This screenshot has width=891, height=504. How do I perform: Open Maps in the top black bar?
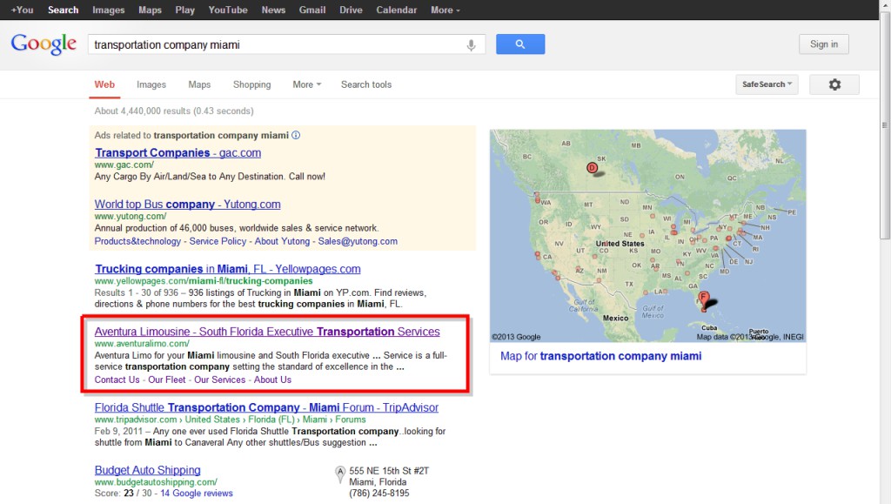(x=150, y=10)
